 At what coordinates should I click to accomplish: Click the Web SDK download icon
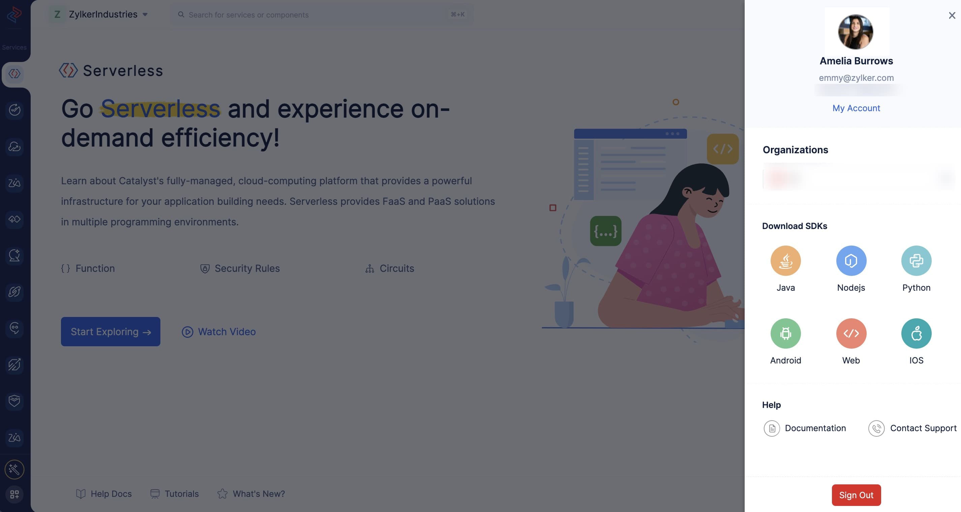click(x=851, y=333)
